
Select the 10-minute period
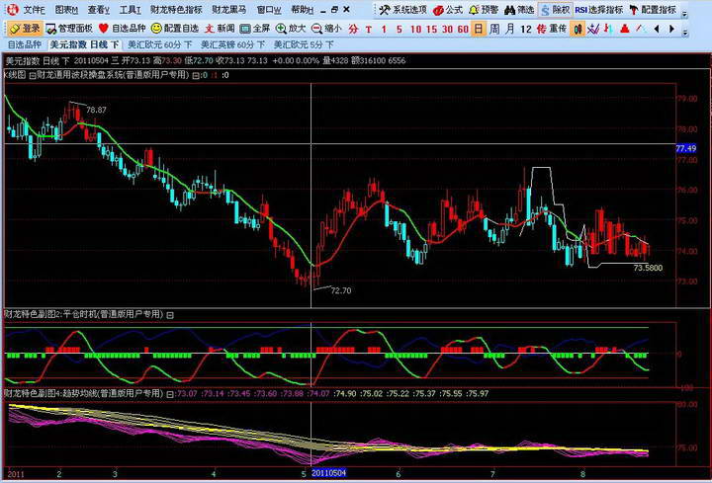click(415, 29)
